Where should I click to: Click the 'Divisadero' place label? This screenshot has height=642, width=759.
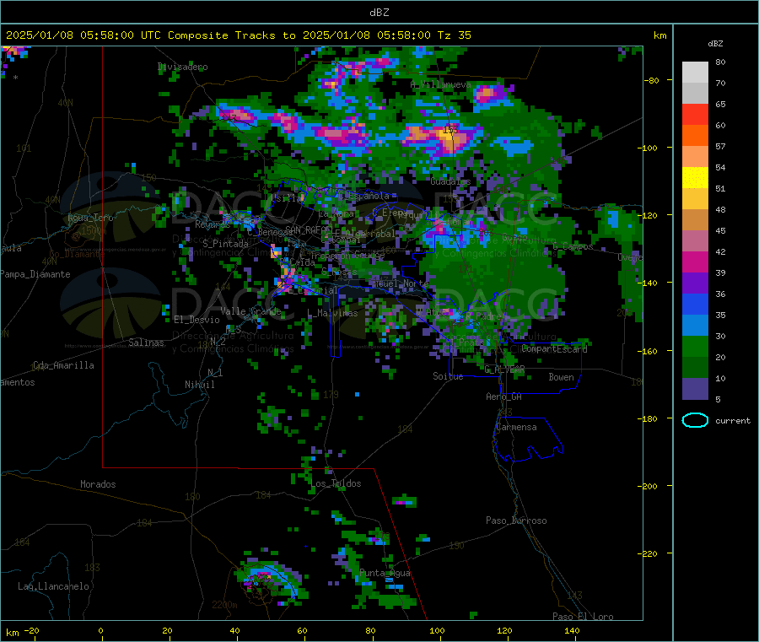click(183, 67)
